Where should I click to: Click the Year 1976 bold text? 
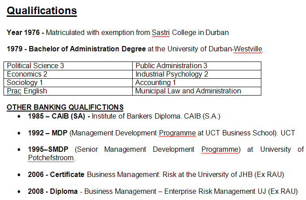coord(25,33)
